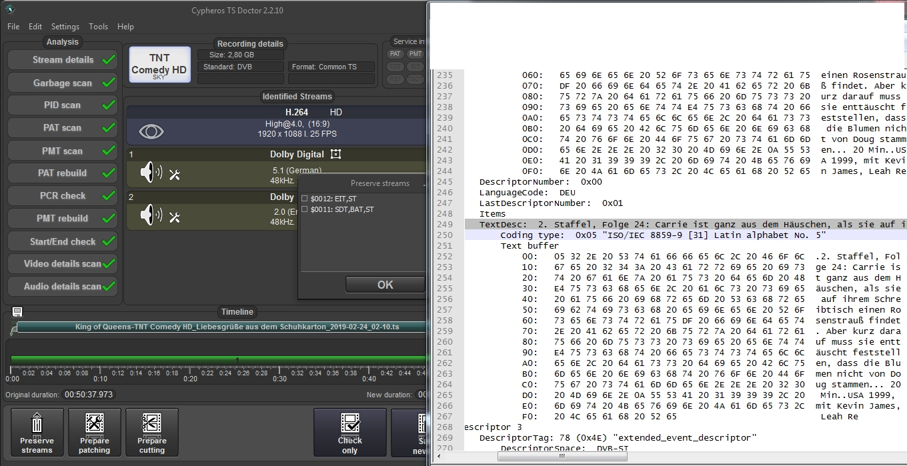Click the PMT service info indicator
This screenshot has height=466, width=907.
tap(415, 54)
